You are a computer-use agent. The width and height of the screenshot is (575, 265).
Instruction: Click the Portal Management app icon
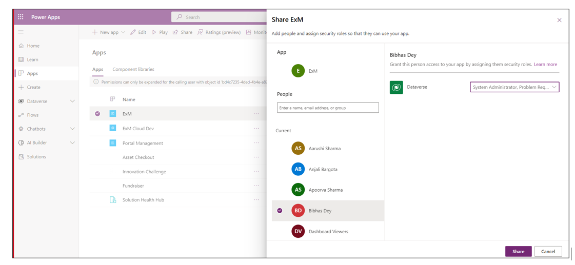click(x=112, y=143)
